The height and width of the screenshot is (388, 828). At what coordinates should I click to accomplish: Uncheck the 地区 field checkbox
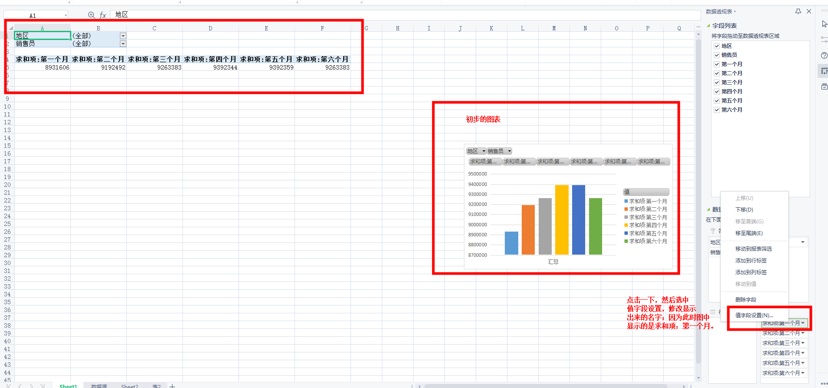point(717,46)
